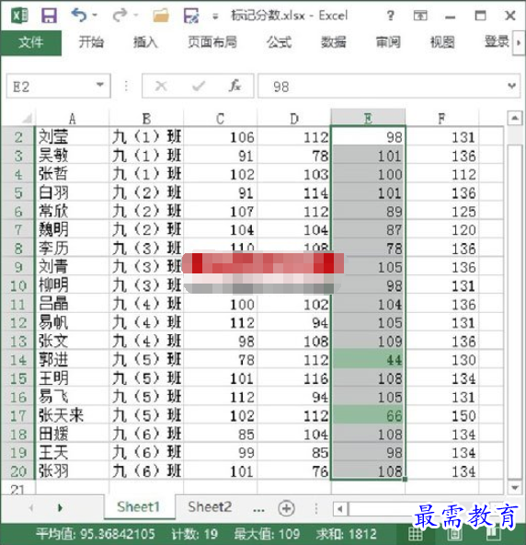Viewport: 526px width, 545px height.
Task: Click the Excel application icon
Action: 19,16
